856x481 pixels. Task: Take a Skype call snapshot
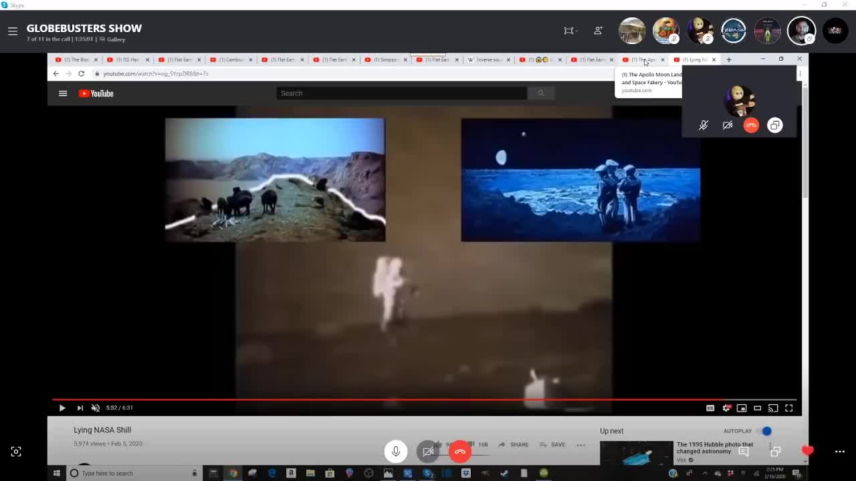coord(16,452)
